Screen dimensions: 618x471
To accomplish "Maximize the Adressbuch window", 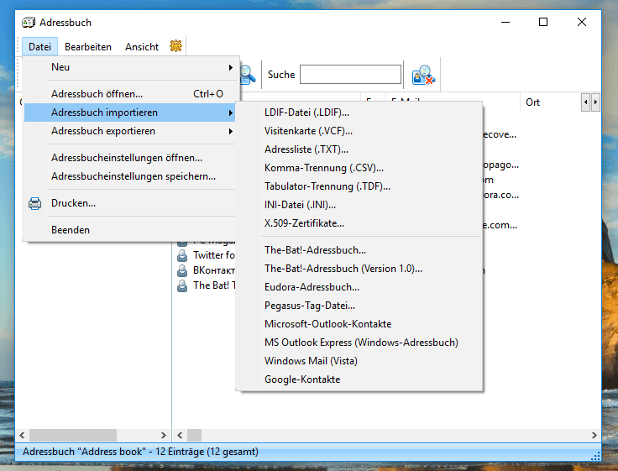I will pyautogui.click(x=543, y=22).
